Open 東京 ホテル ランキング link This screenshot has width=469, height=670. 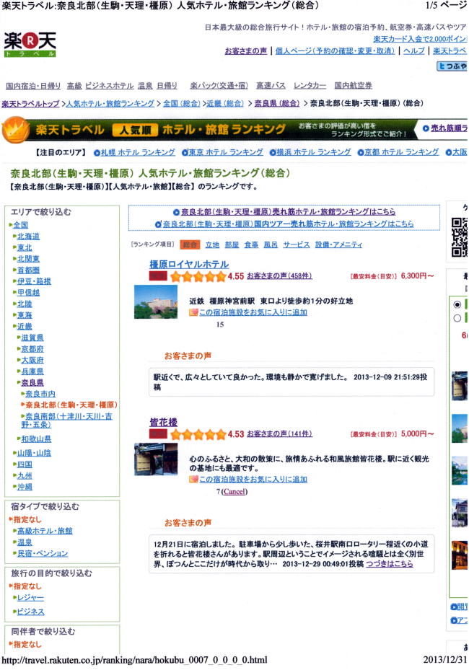tap(226, 152)
